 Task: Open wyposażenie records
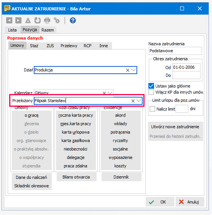pyautogui.click(x=120, y=157)
